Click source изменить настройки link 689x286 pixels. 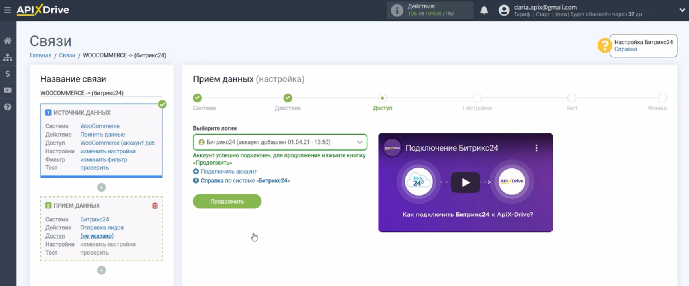click(x=108, y=151)
